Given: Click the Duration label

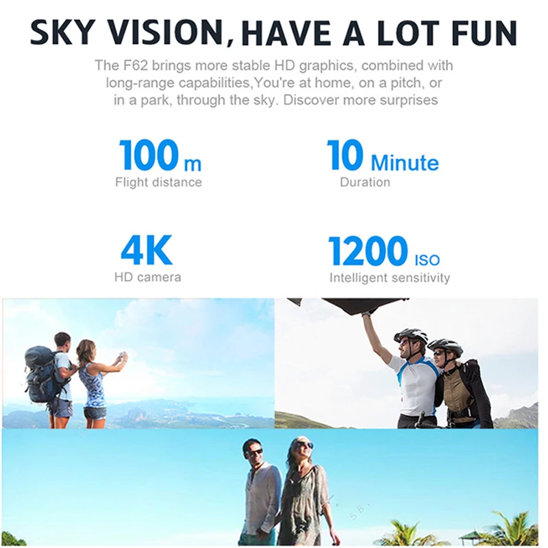Looking at the screenshot, I should (x=365, y=182).
